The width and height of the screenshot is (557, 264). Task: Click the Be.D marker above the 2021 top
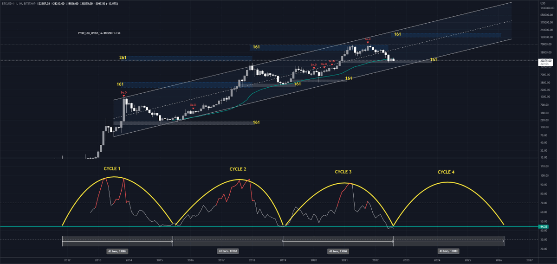click(x=368, y=39)
